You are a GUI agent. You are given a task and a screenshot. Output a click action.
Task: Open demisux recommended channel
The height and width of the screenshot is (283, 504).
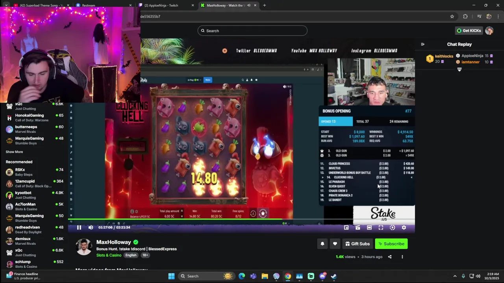click(34, 241)
